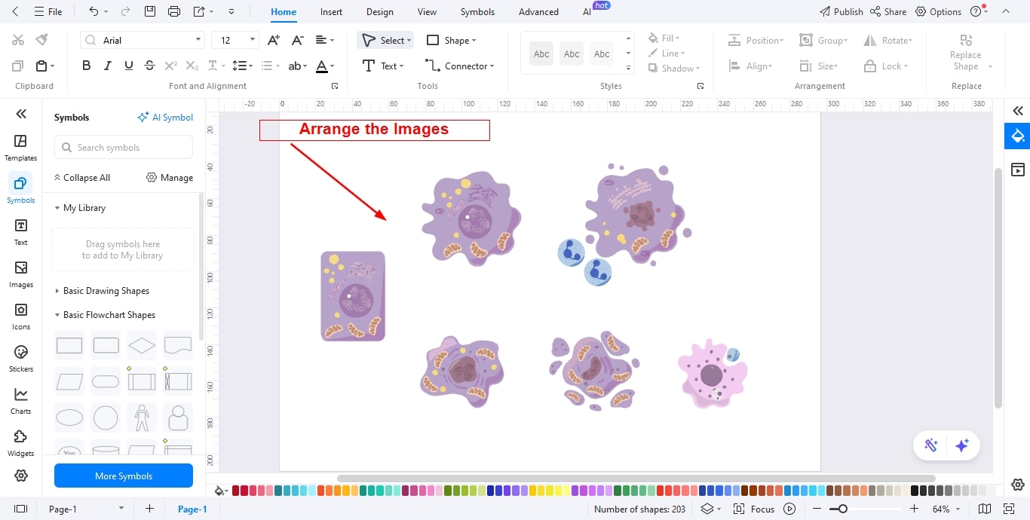Screen dimensions: 1030x520
Task: Open Text panel in left sidebar
Action: click(21, 232)
